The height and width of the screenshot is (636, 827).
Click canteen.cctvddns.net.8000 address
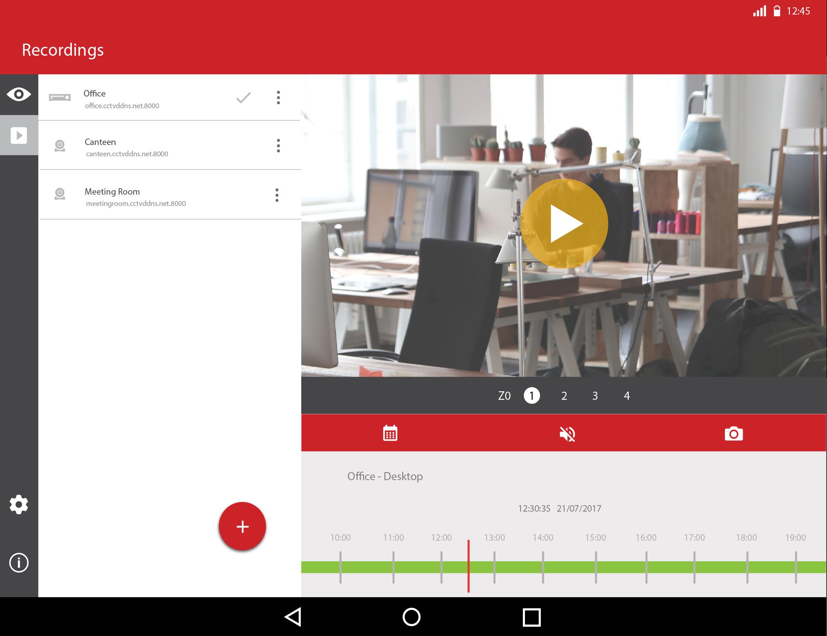point(127,154)
